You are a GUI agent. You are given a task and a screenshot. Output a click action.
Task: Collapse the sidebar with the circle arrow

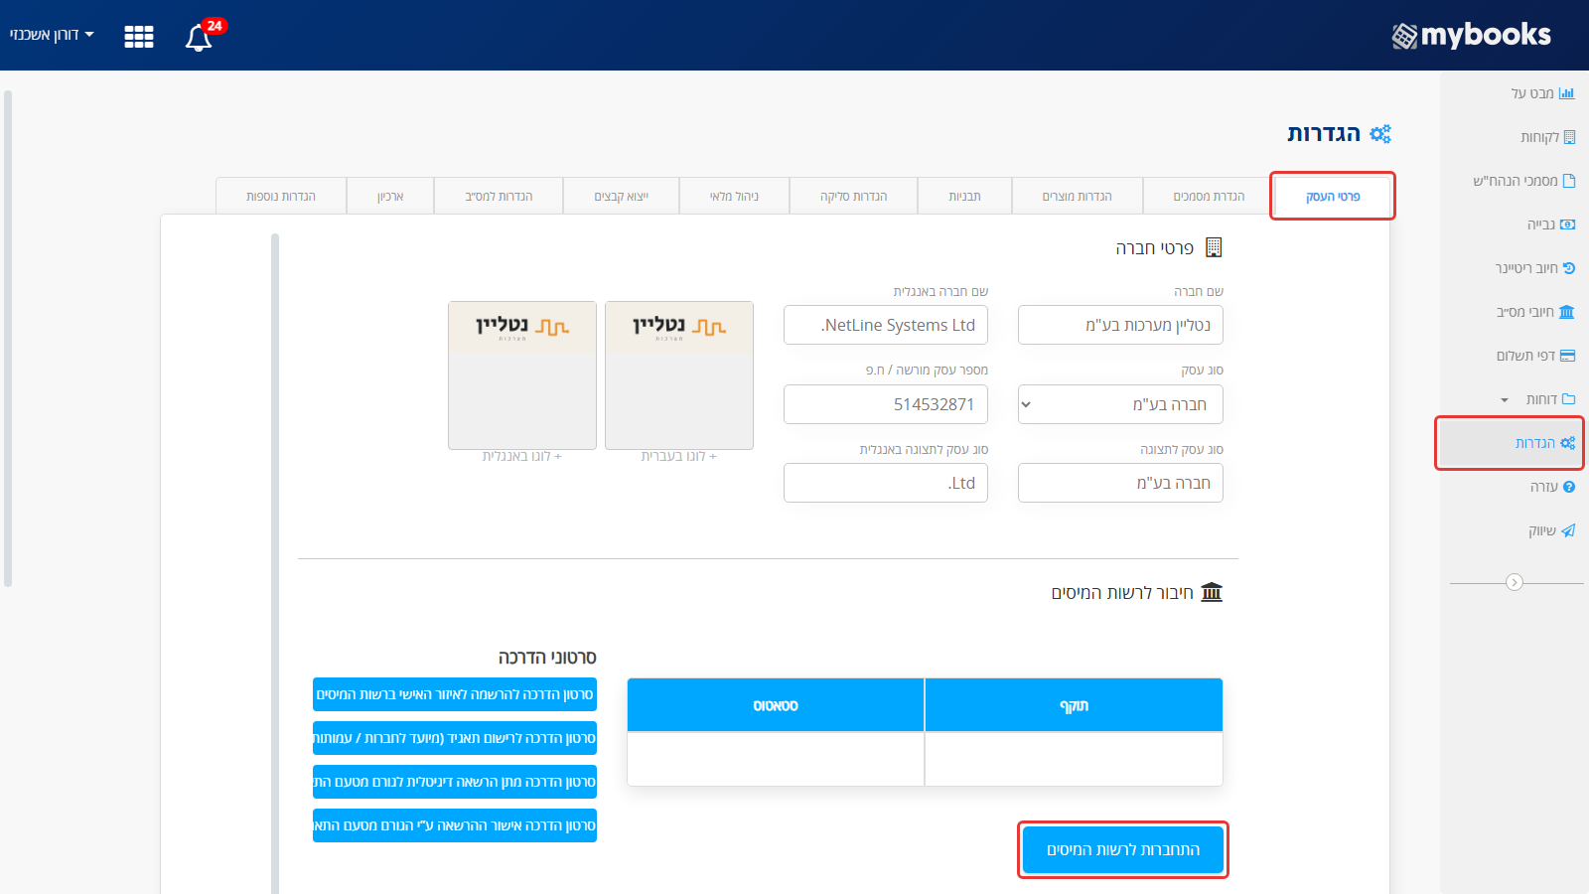coord(1515,582)
